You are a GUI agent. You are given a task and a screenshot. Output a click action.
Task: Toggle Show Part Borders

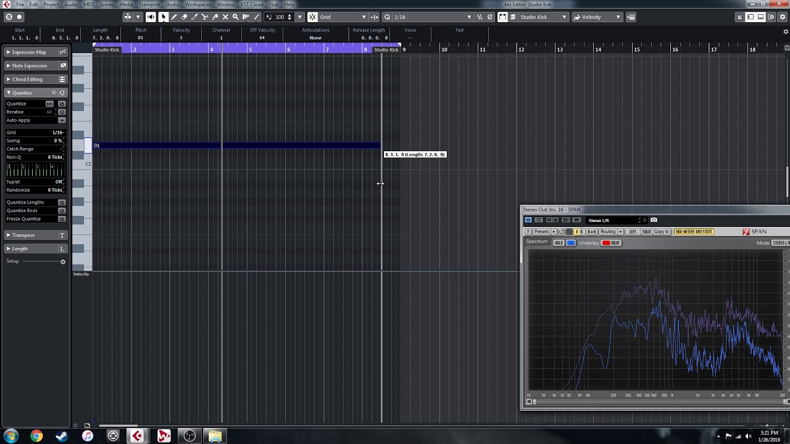click(x=502, y=17)
